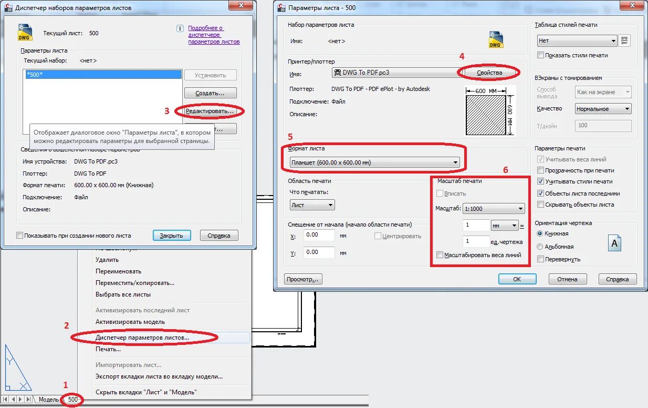
Task: Toggle 'Показывать при создании нового листа'
Action: [x=20, y=236]
